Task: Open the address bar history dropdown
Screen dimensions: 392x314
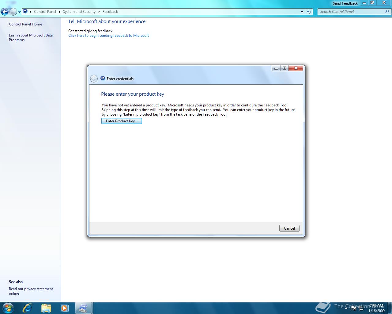Action: 302,12
